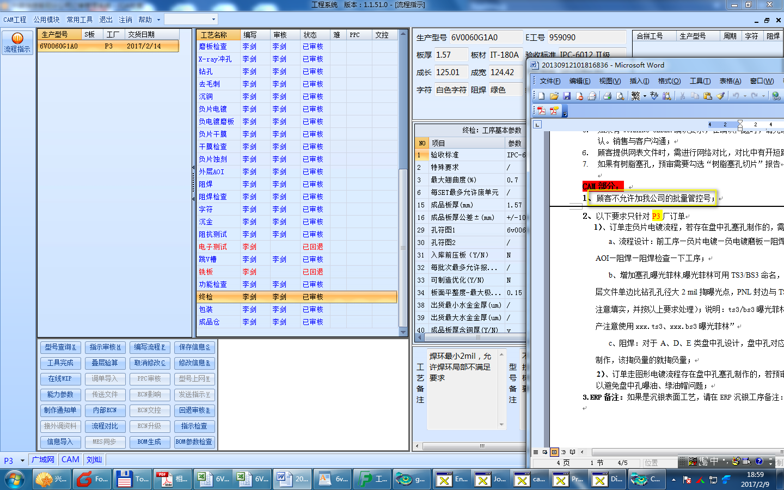
Task: Click the E工号 field showing 959090
Action: point(586,37)
